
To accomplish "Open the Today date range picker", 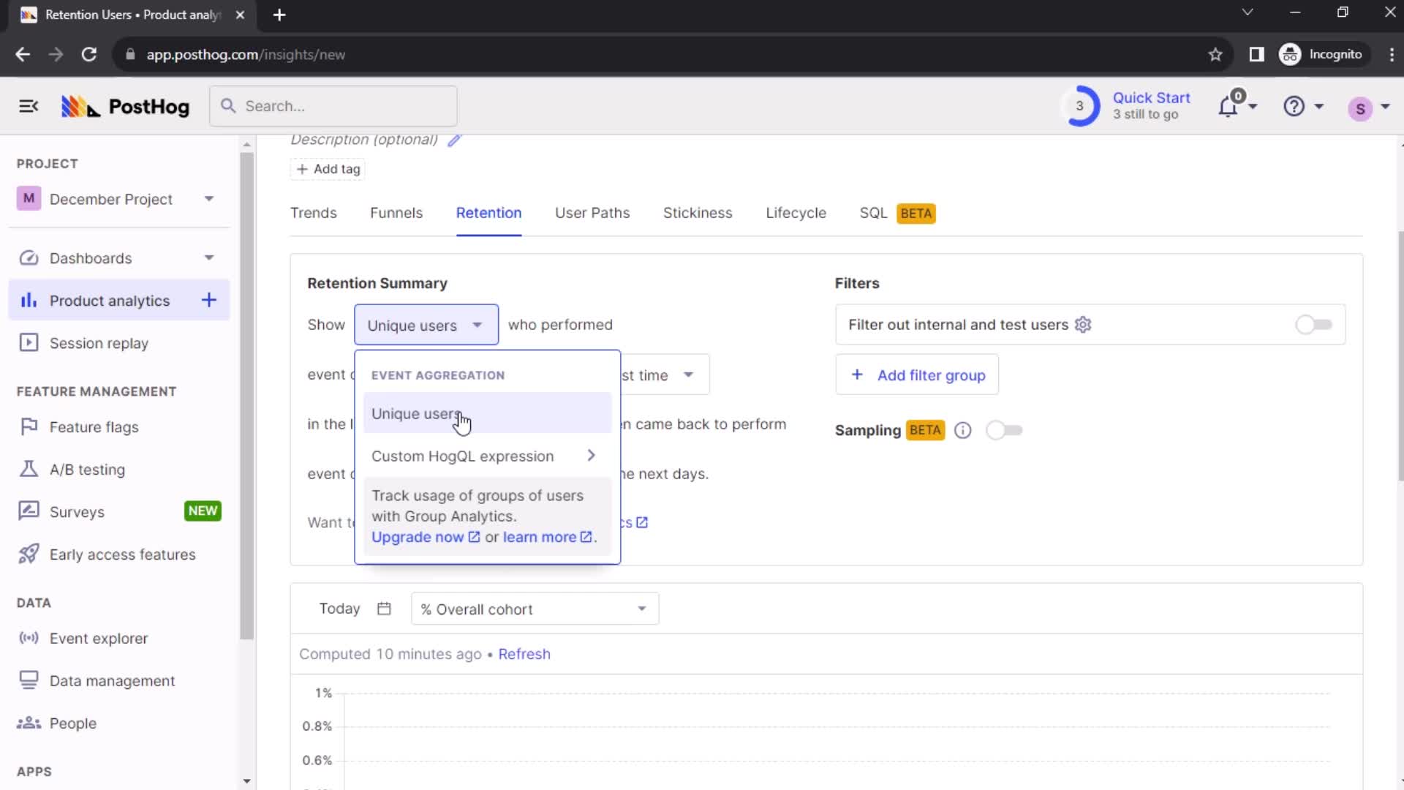I will 355,609.
